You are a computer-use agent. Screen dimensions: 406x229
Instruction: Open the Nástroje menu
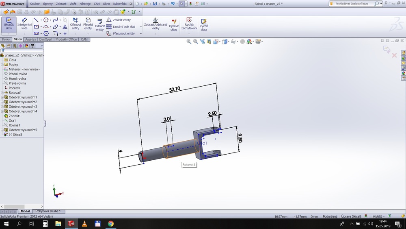(x=85, y=4)
